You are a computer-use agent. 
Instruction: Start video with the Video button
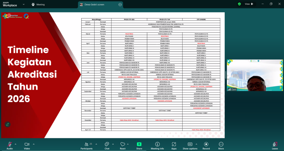[x=27, y=145]
